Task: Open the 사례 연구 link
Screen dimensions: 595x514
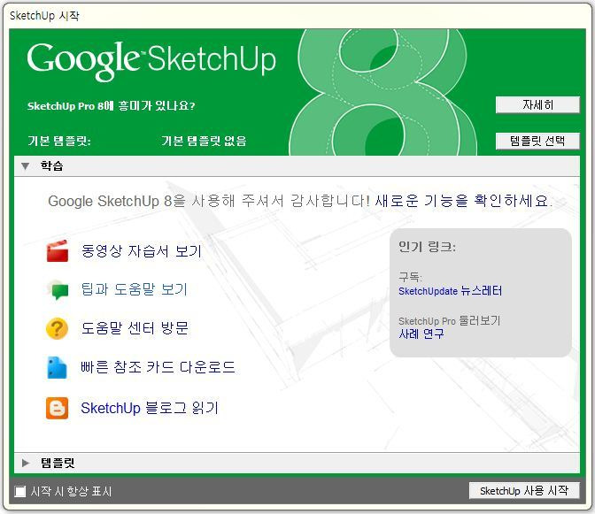Action: click(x=421, y=334)
